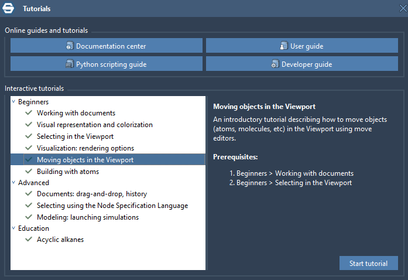Click checkmark next to Visualization: rendering options

tap(29, 148)
